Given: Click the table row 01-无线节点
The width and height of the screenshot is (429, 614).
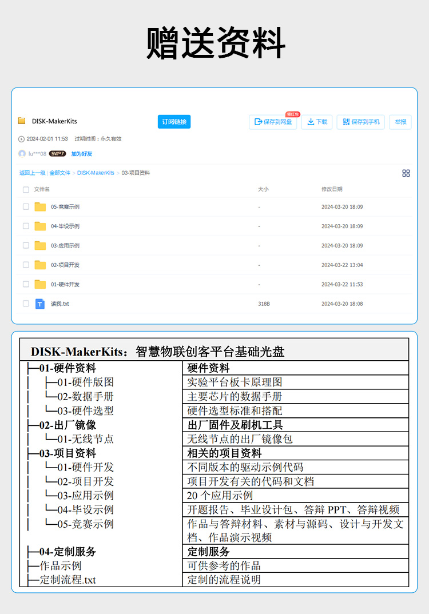Looking at the screenshot, I should (x=85, y=439).
